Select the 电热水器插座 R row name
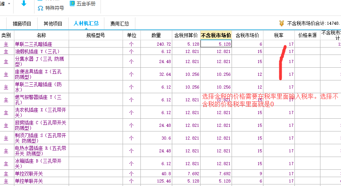The height and width of the screenshot is (186, 341). [x=42, y=151]
